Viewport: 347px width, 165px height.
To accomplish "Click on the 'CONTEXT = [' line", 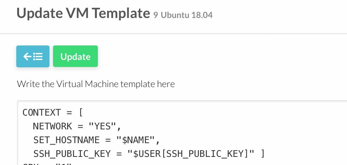I will (53, 112).
